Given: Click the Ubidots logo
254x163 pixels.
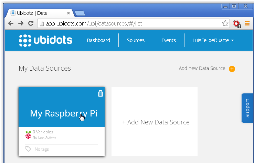Looking at the screenshot, I should 45,40.
